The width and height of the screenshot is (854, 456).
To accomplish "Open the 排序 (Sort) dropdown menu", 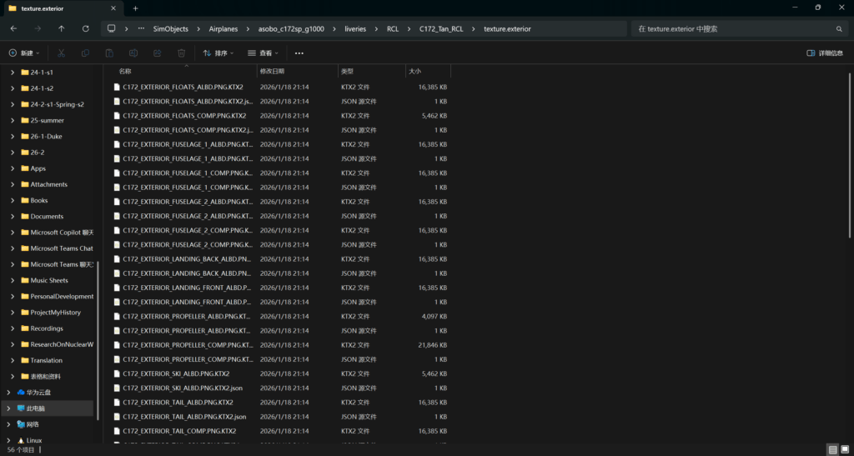I will point(219,53).
